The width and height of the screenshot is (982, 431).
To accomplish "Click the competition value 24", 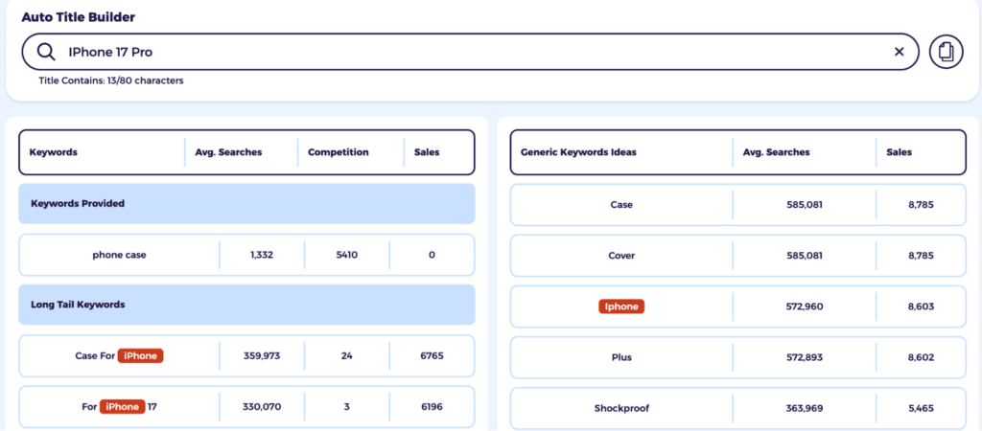I will (347, 356).
